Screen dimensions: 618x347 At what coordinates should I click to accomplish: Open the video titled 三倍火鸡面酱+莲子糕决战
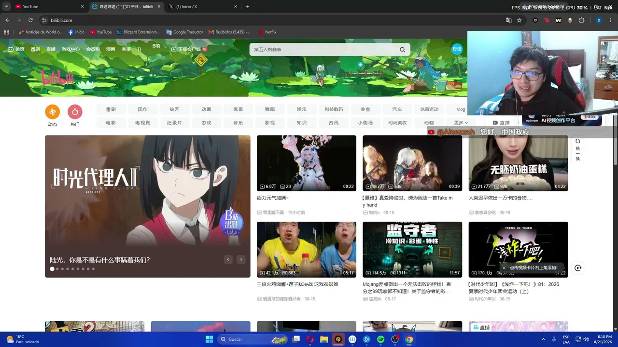(297, 284)
